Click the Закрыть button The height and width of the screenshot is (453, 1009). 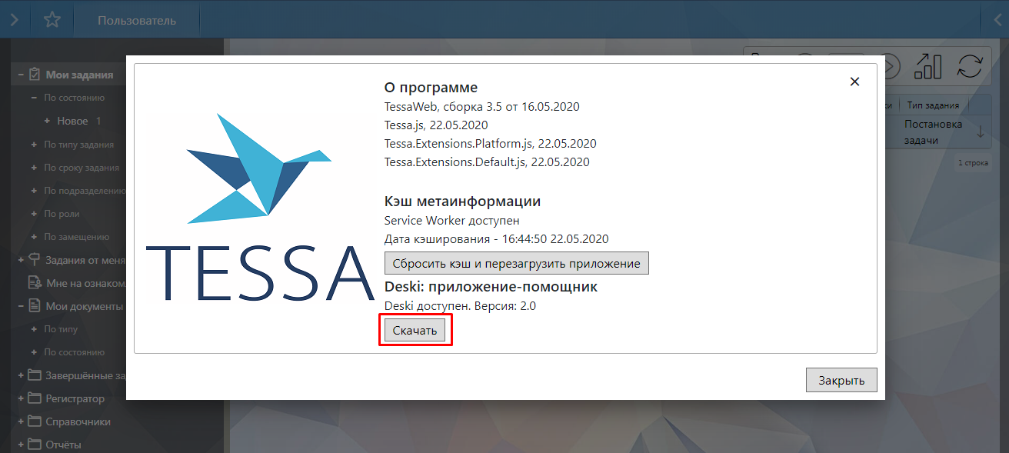(841, 380)
